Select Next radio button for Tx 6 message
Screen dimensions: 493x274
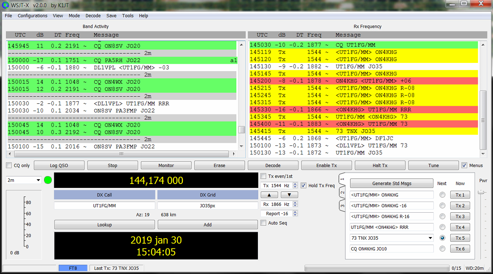click(x=442, y=248)
